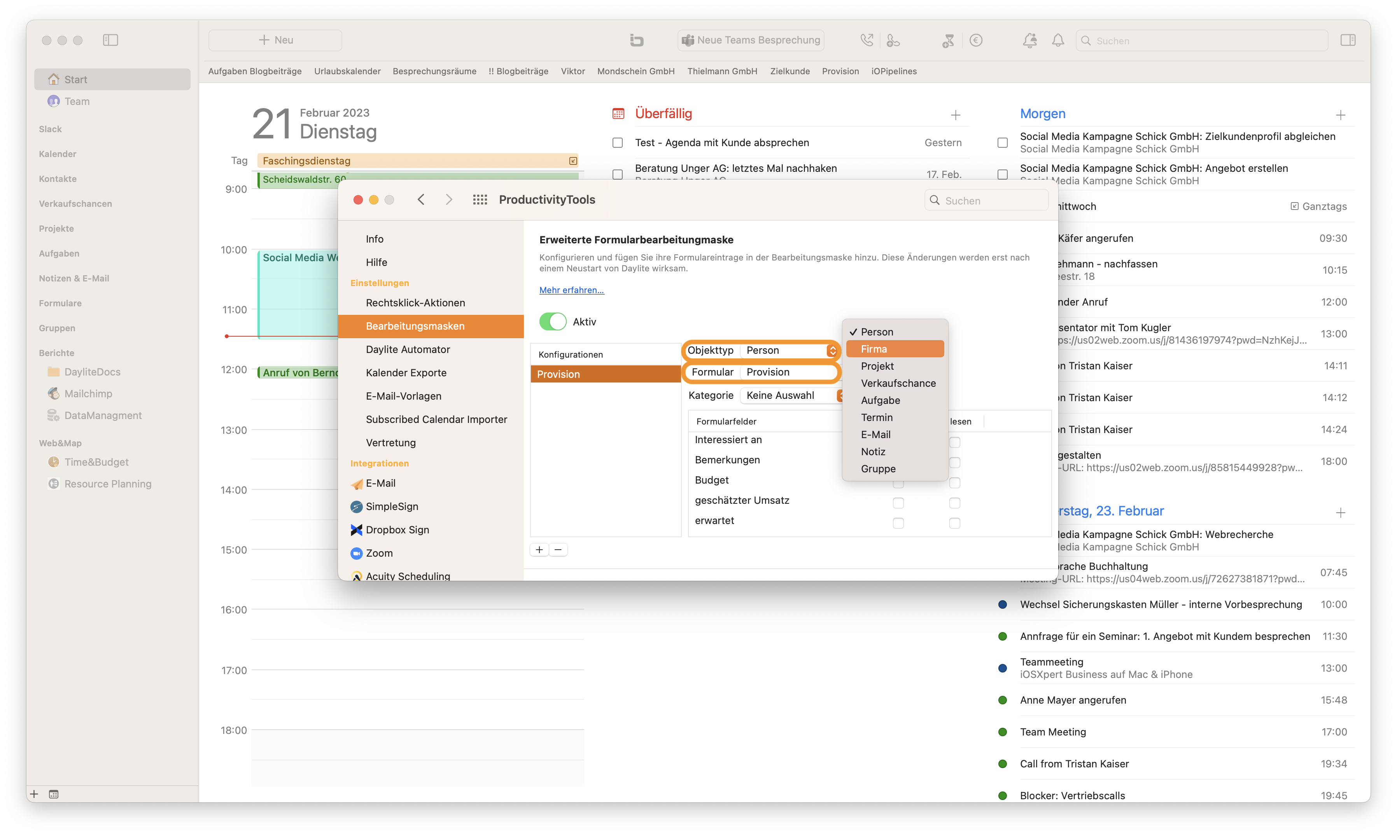Viewport: 1397px width, 835px height.
Task: Select Rechtsklick-Aktionen settings item
Action: click(431, 303)
